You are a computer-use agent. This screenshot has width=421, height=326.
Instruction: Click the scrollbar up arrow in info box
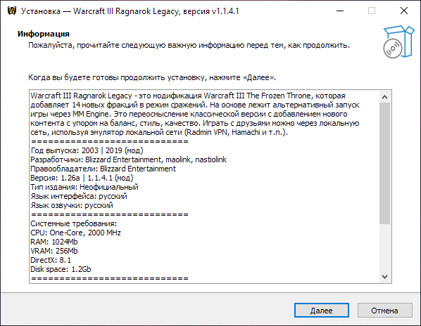point(385,97)
